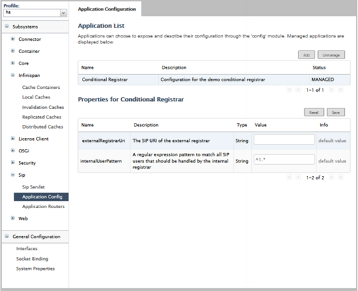Expand the Container subsystem node

(x=13, y=51)
